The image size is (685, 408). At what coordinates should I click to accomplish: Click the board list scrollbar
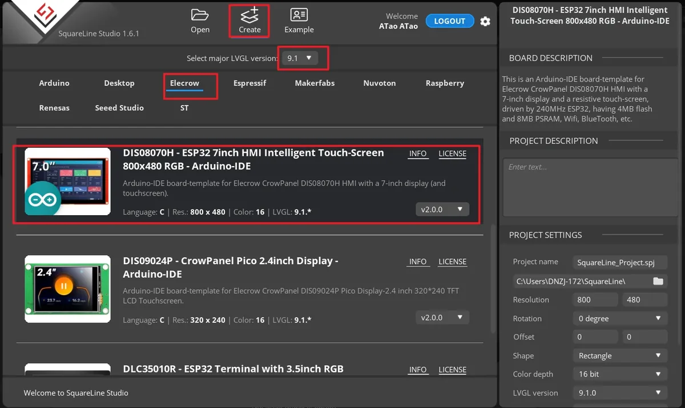click(x=493, y=278)
